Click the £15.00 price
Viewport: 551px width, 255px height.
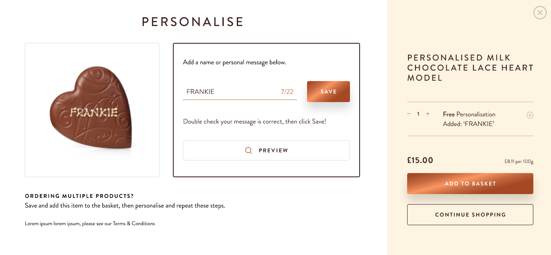coord(420,160)
